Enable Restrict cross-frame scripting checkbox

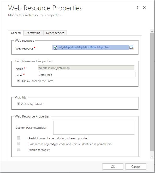19,138
